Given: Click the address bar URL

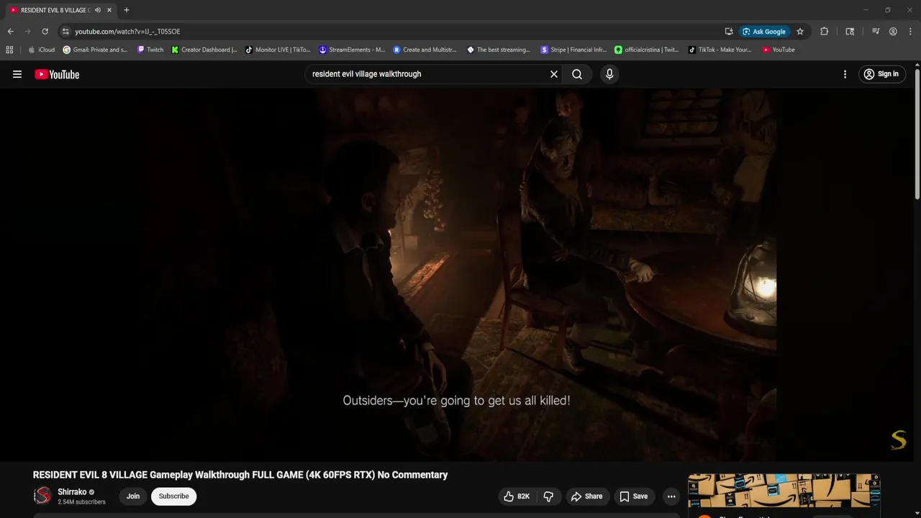Looking at the screenshot, I should (127, 32).
